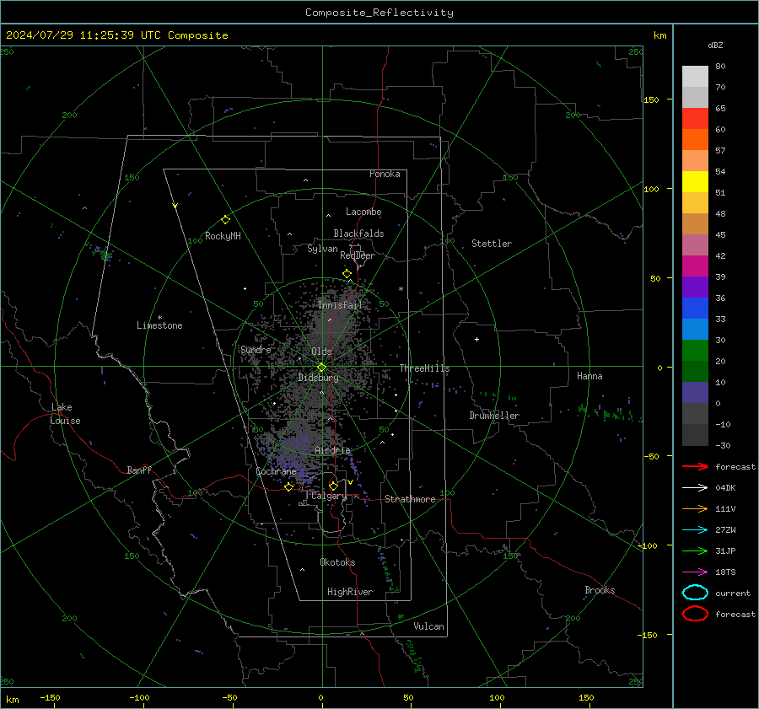Viewport: 759px width, 709px height.
Task: Click the Airdrie city label
Action: pyautogui.click(x=332, y=450)
